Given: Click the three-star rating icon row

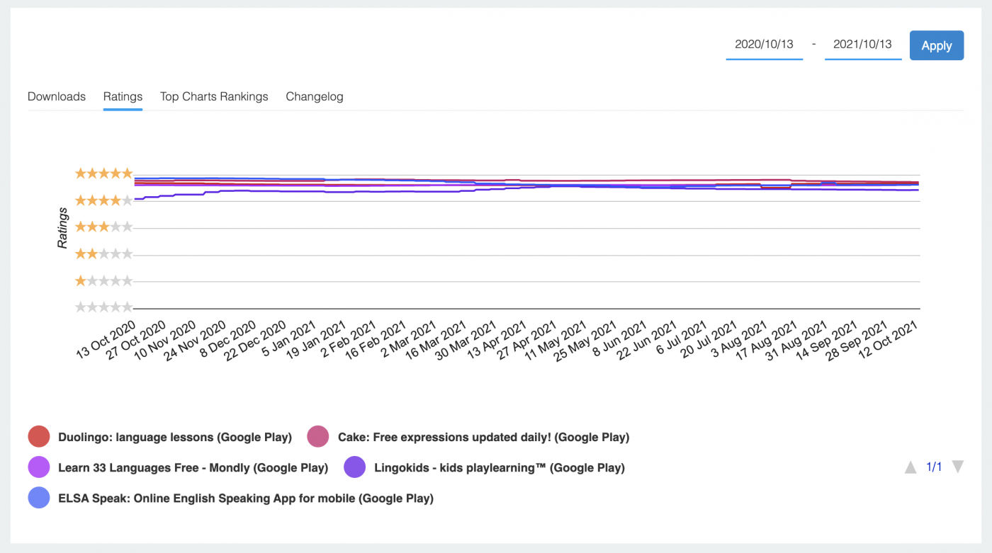Looking at the screenshot, I should 103,227.
